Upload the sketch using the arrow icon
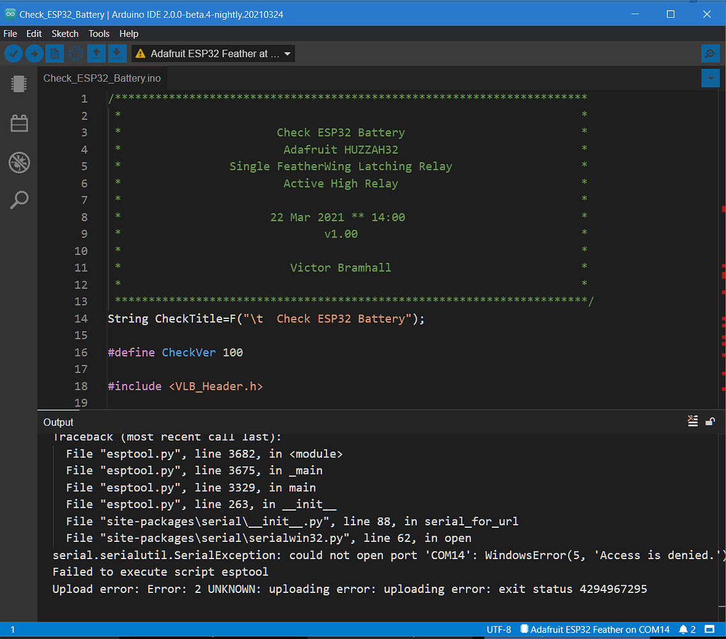This screenshot has width=726, height=639. point(35,54)
